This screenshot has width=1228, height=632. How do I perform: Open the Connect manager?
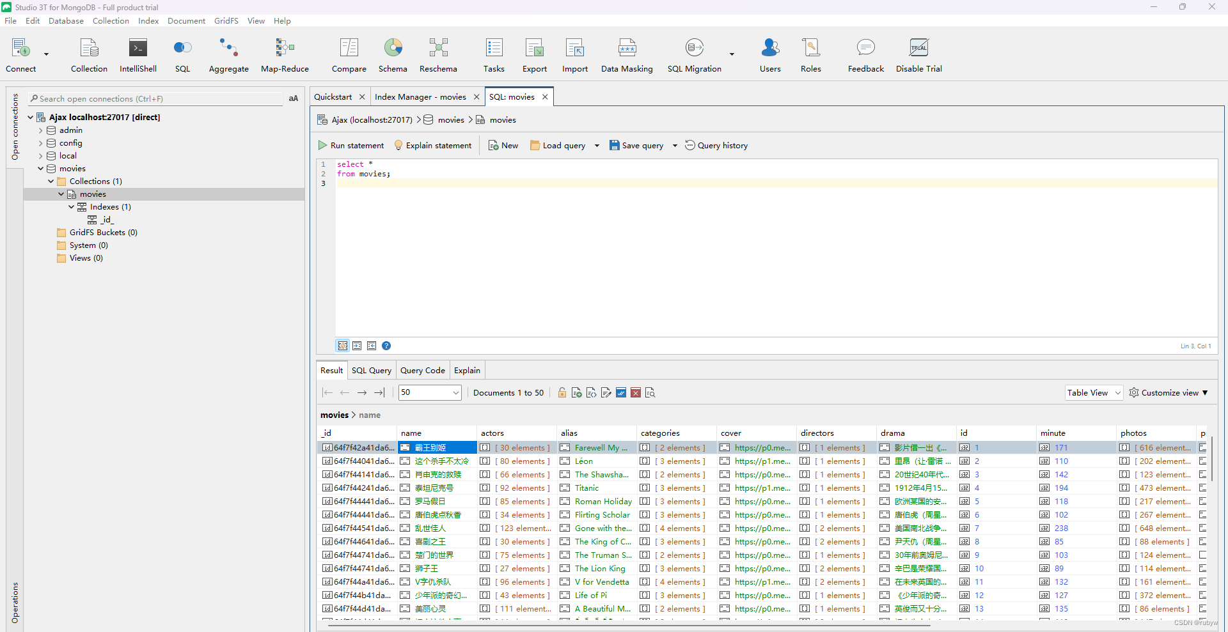click(x=20, y=54)
